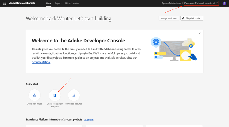Click the System Administrator role text
Image resolution: width=229 pixels, height=127 pixels.
coord(171,3)
